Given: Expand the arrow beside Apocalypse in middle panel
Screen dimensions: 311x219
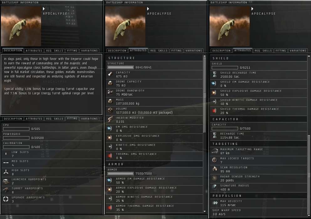Looking at the screenshot, I should (148, 9).
